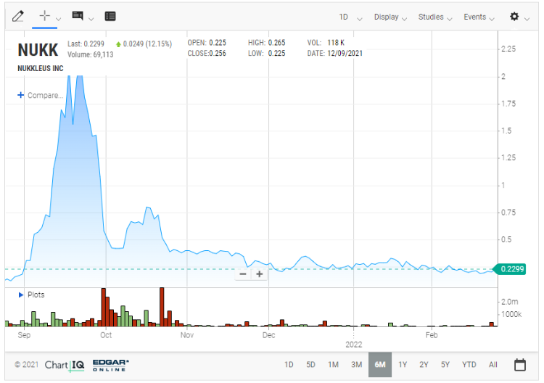Click the VOL: 118 K value
This screenshot has width=544, height=383.
(326, 43)
